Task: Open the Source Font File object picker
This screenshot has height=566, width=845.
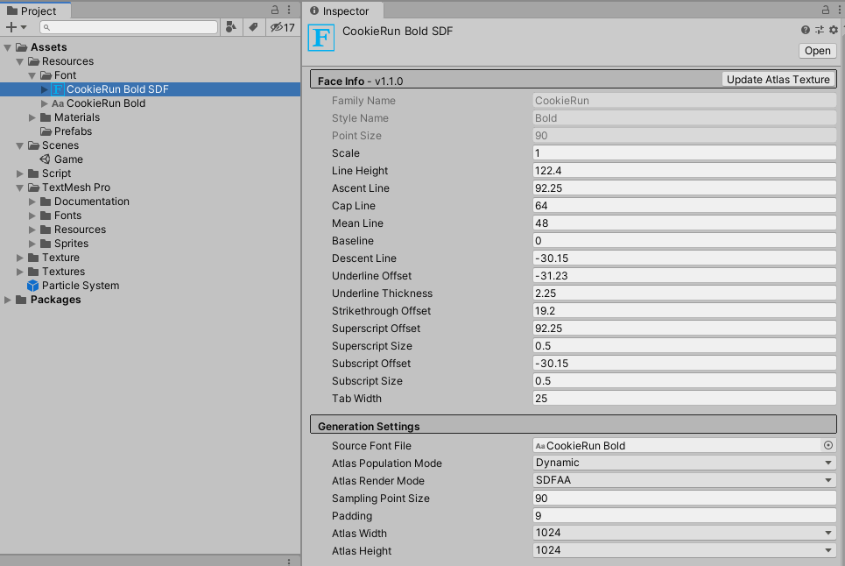Action: (828, 445)
